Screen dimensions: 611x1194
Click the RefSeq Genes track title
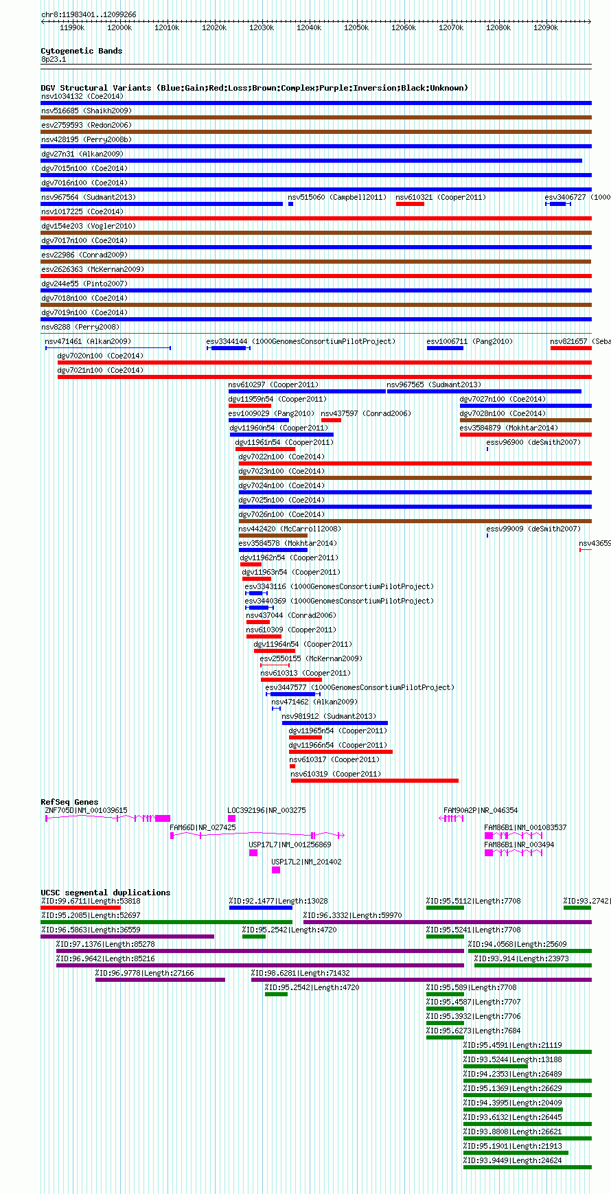tap(69, 802)
